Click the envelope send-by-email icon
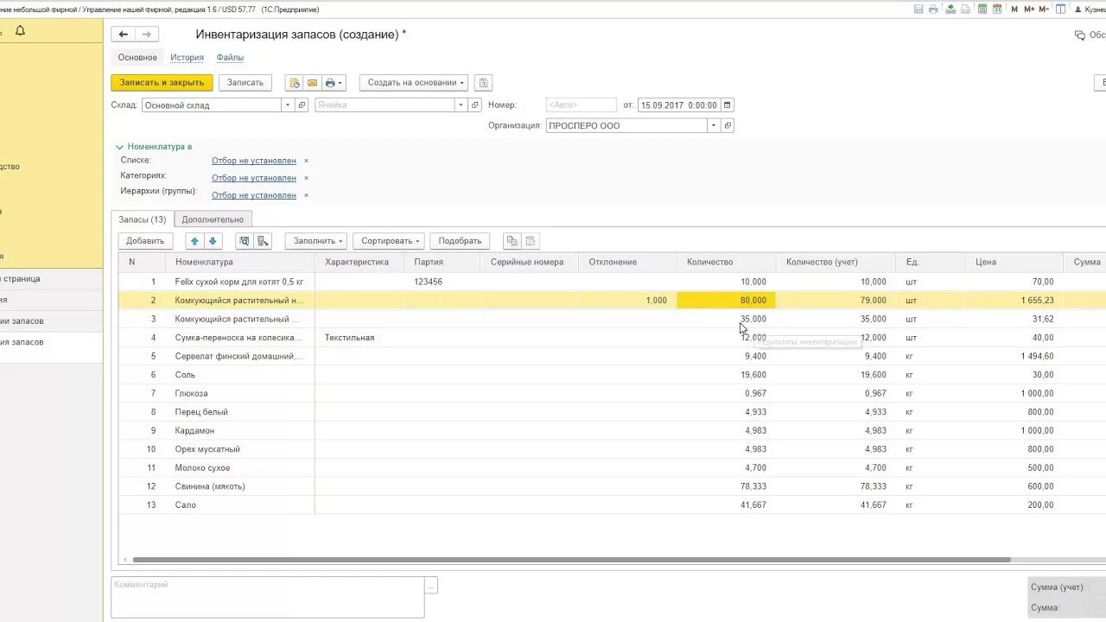Screen dimensions: 1106x622 point(312,83)
